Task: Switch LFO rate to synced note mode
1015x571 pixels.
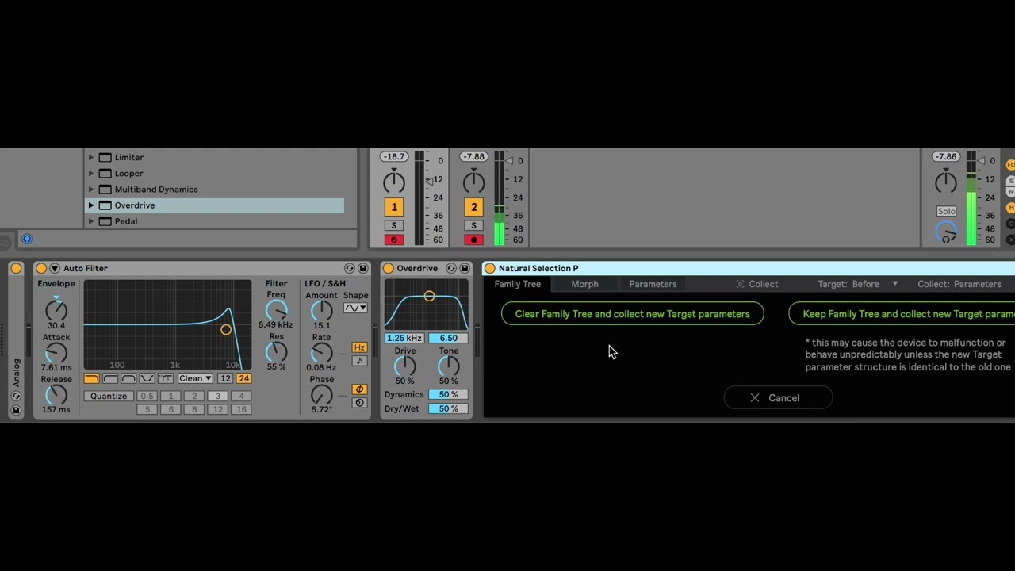Action: pyautogui.click(x=359, y=361)
